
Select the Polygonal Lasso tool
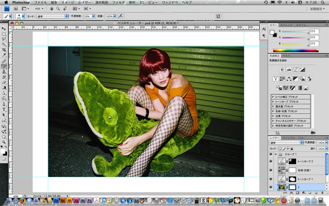4,39
